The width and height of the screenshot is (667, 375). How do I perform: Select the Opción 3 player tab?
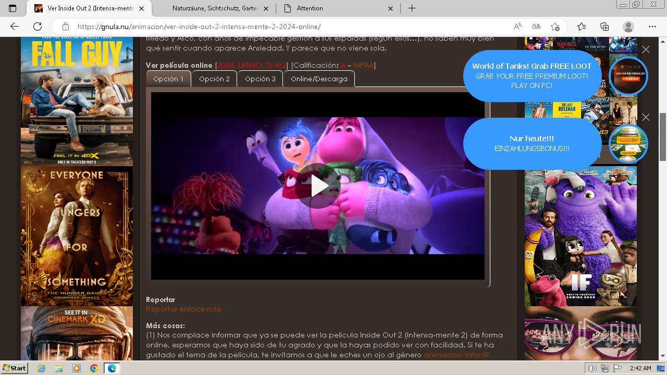(260, 79)
